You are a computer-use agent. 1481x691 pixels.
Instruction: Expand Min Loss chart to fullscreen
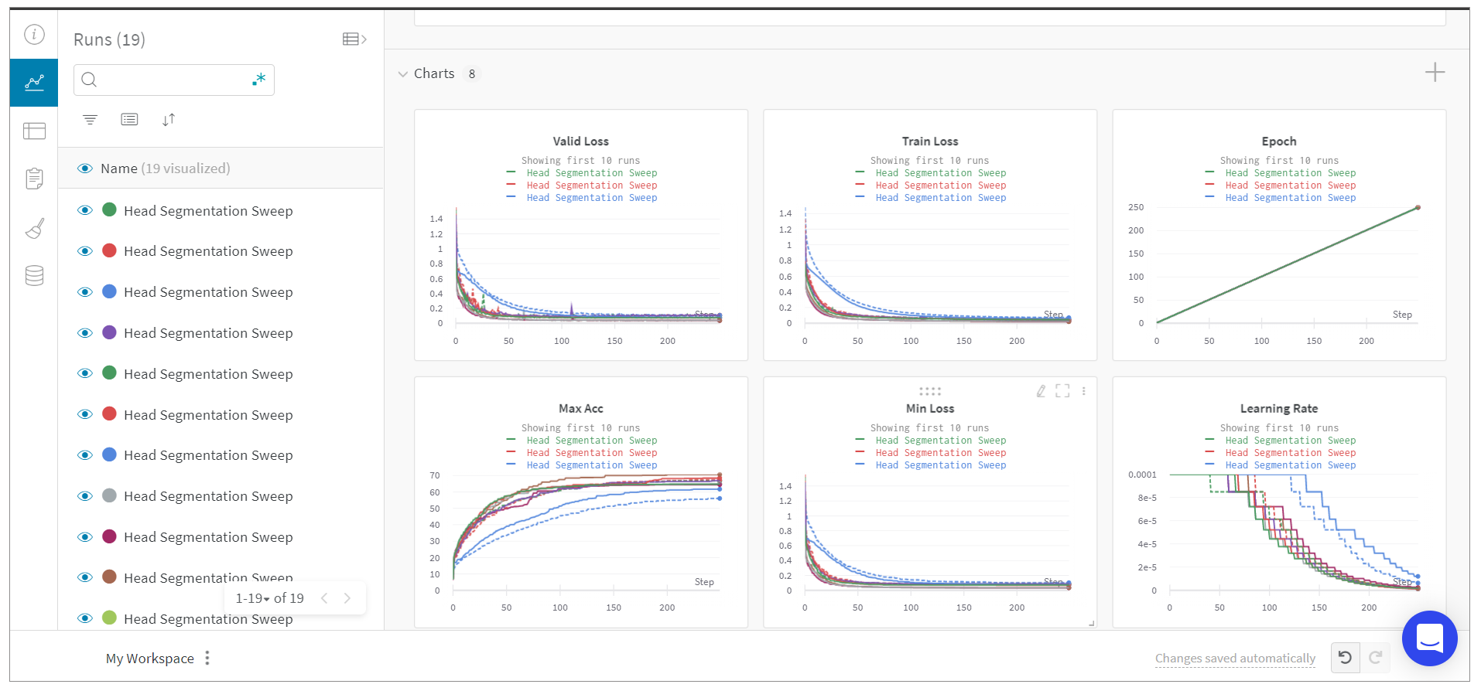(x=1062, y=391)
